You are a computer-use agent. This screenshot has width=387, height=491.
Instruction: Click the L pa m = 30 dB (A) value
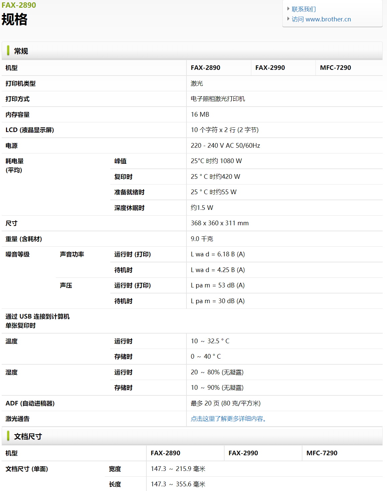pos(218,301)
